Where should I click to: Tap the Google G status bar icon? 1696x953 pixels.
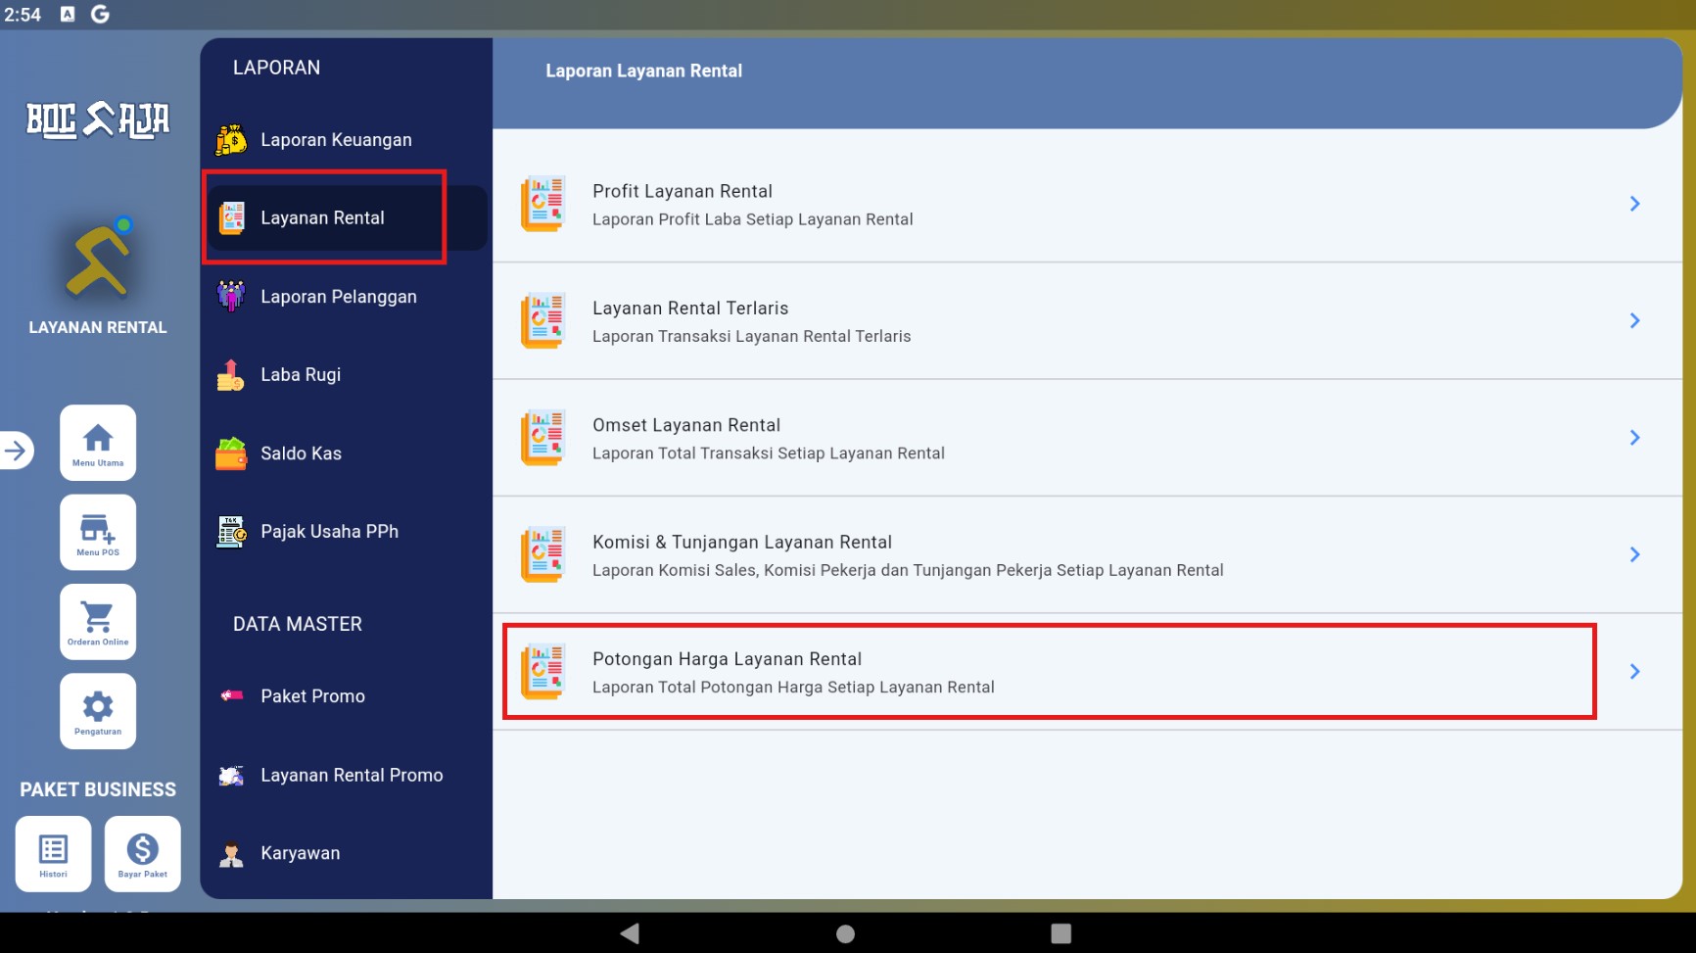click(x=100, y=14)
